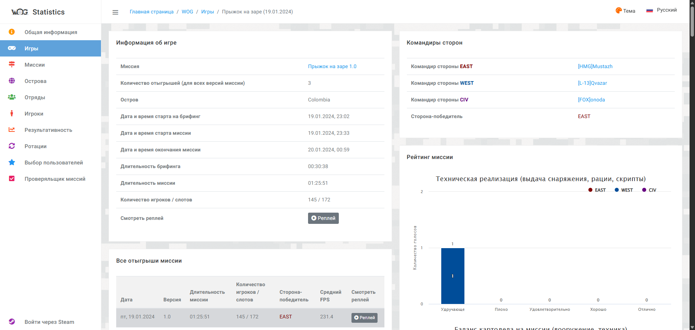Open commander [HMG]Mustazh profile link
This screenshot has height=330, width=695.
pos(595,66)
